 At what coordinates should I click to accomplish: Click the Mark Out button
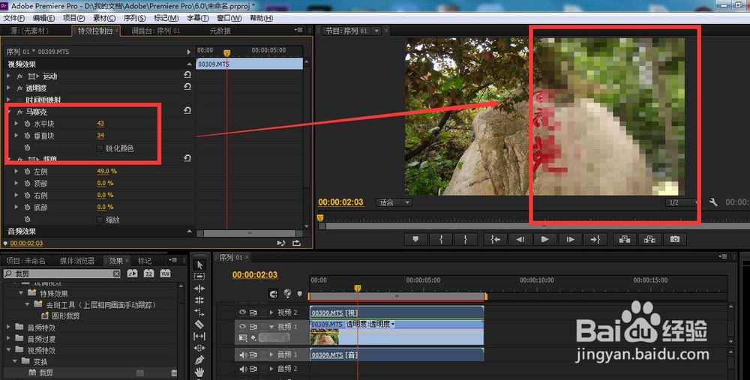coord(466,240)
